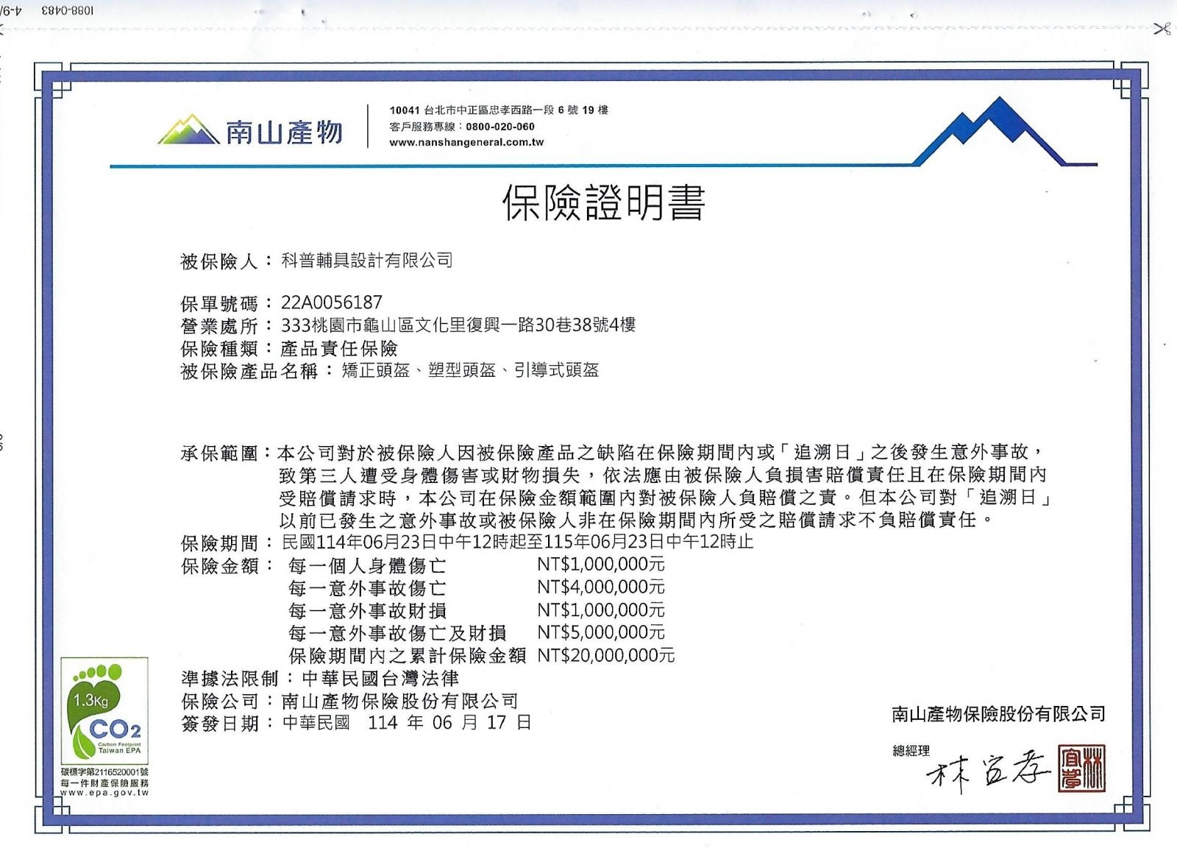
Task: Click the mirrored form code at page top
Action: click(67, 10)
